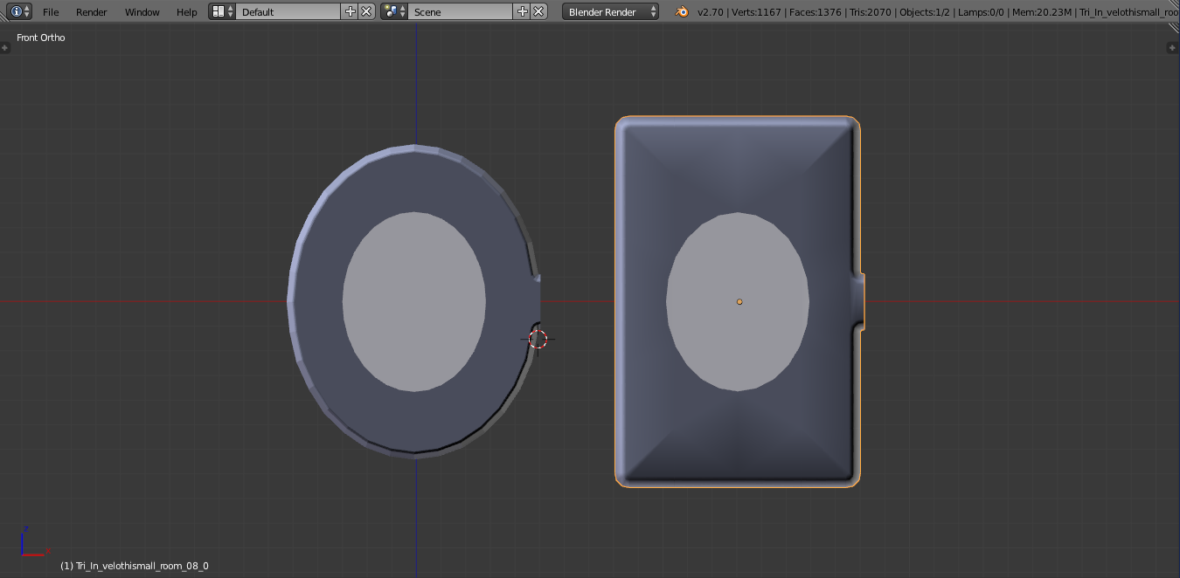Open the Help menu

187,12
